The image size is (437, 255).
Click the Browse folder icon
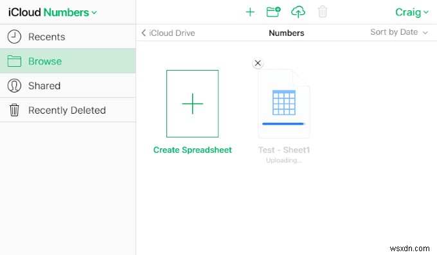pyautogui.click(x=14, y=61)
